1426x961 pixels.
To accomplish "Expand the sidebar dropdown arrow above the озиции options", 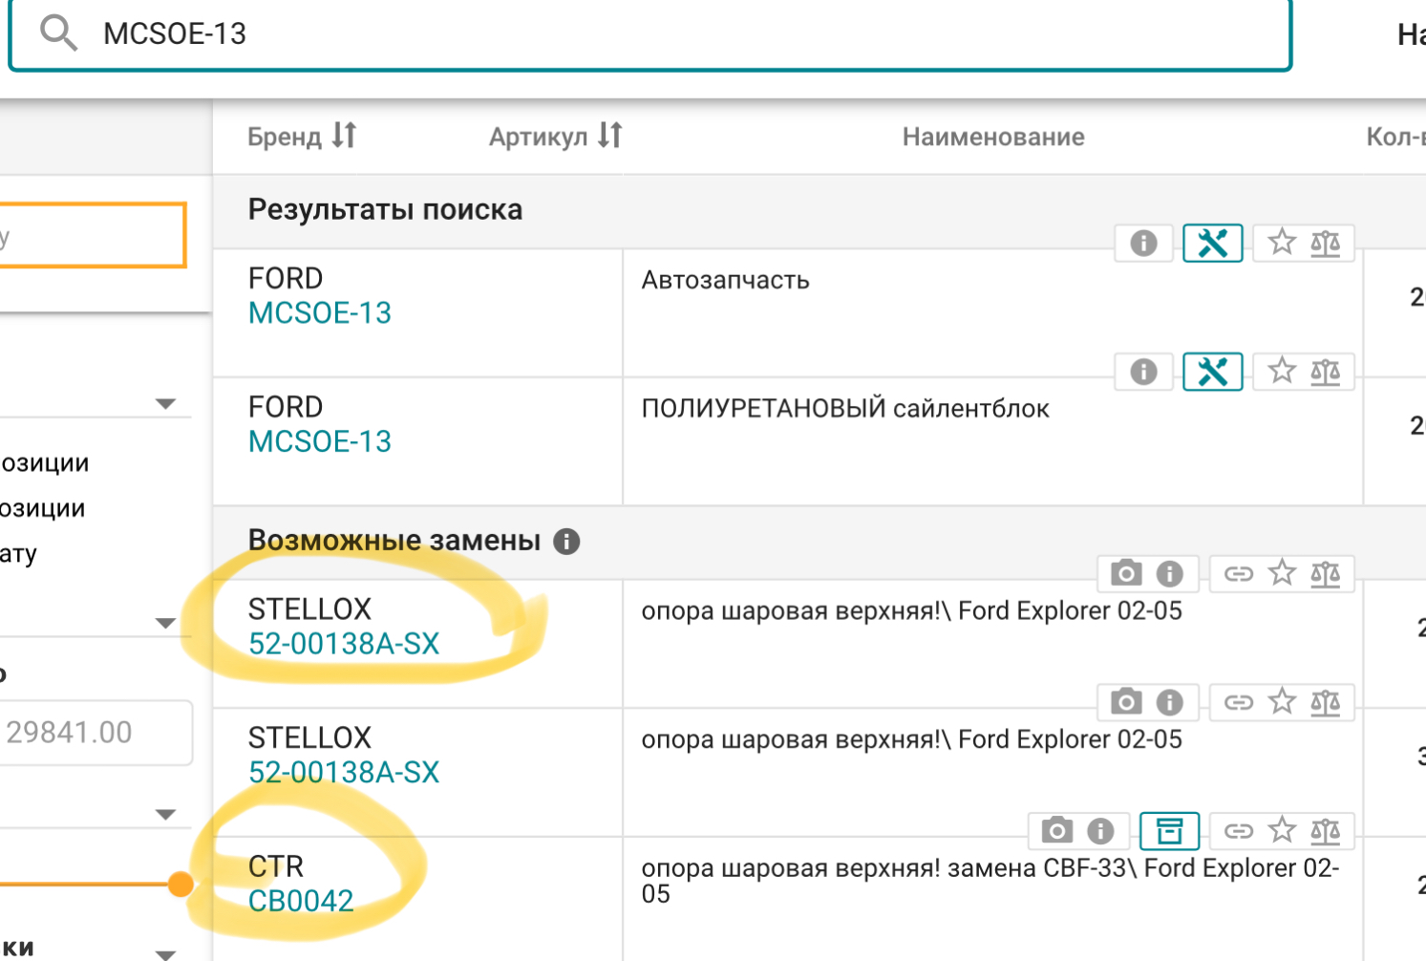I will (x=166, y=404).
